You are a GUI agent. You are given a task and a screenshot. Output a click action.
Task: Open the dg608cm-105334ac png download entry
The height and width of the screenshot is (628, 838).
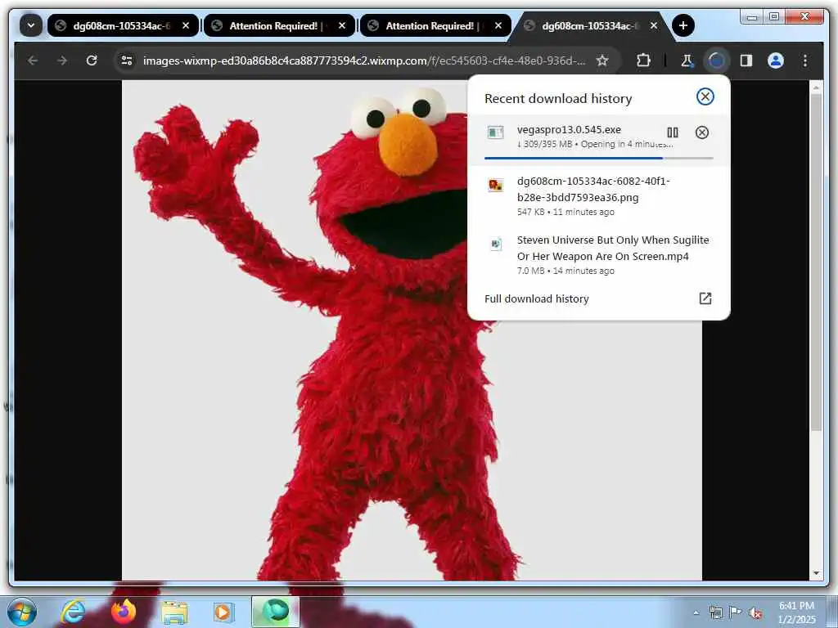pos(598,196)
